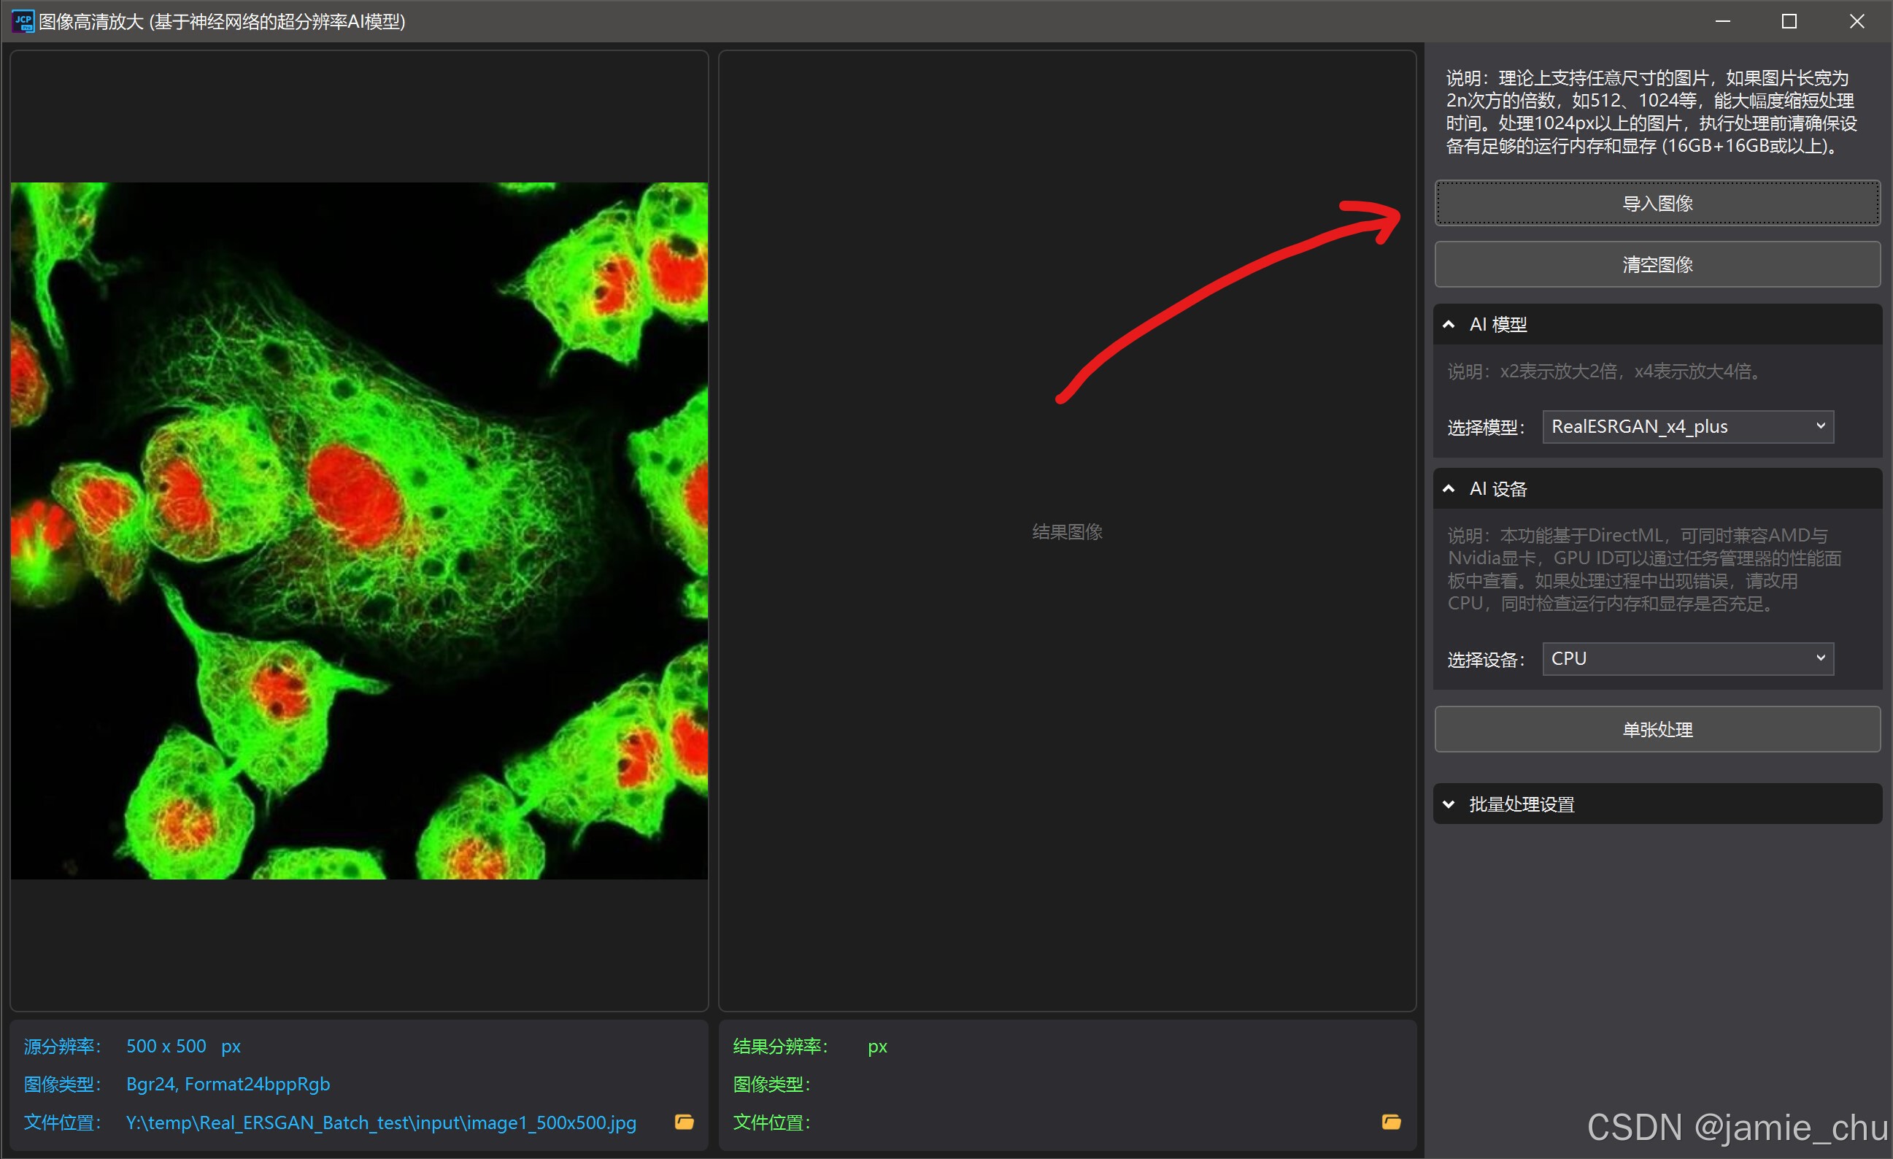Collapse the AI 设备 section chevron
This screenshot has width=1893, height=1159.
pos(1449,489)
